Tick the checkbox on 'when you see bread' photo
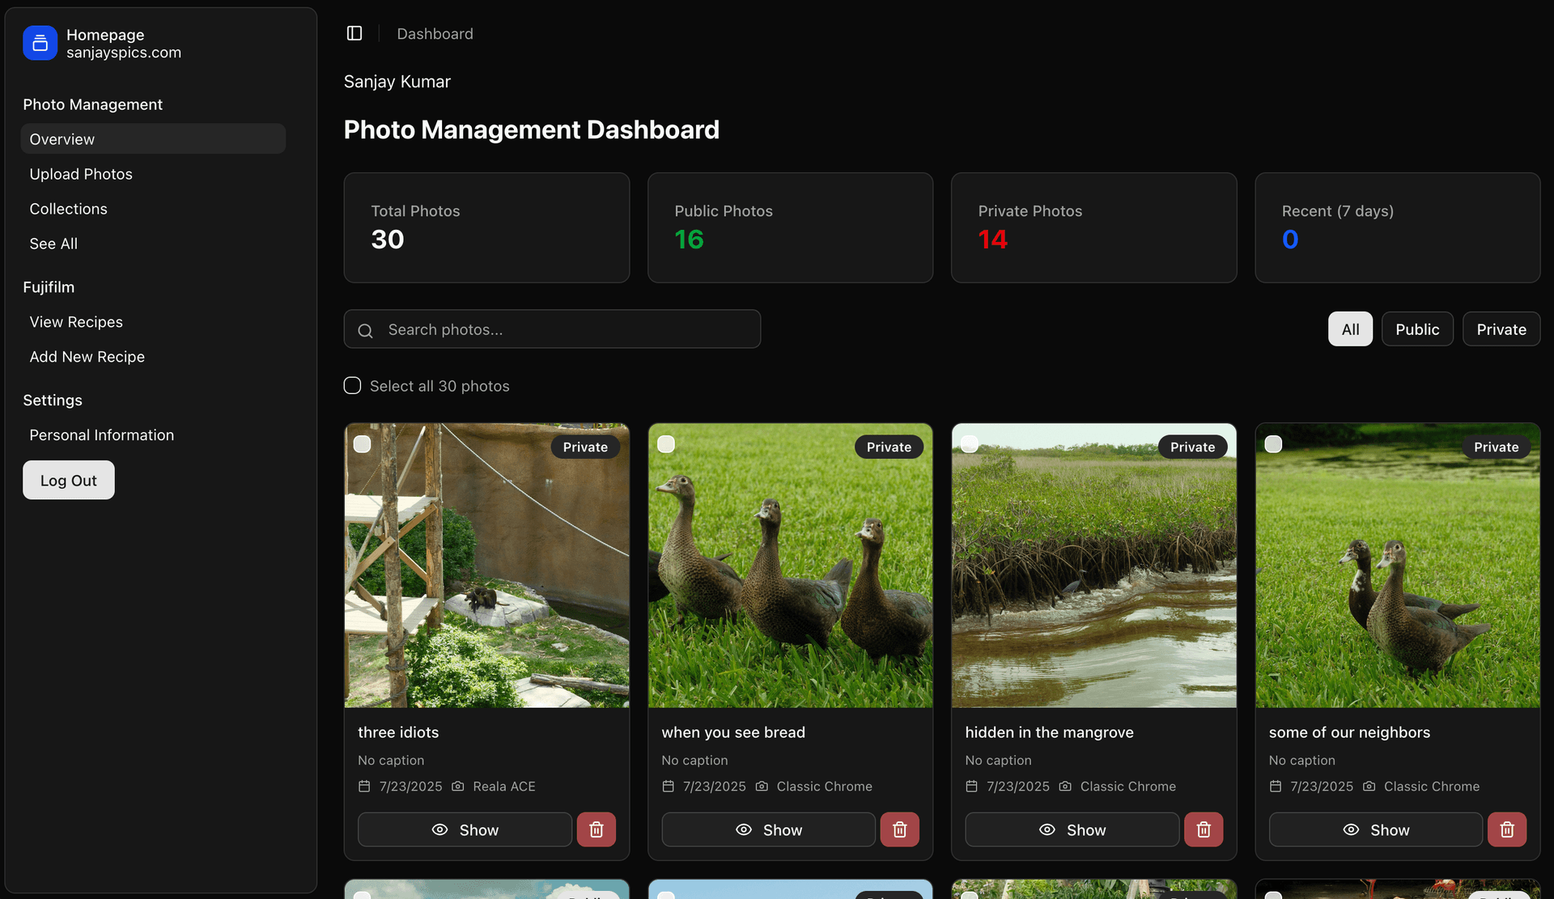Viewport: 1554px width, 899px height. (x=666, y=444)
